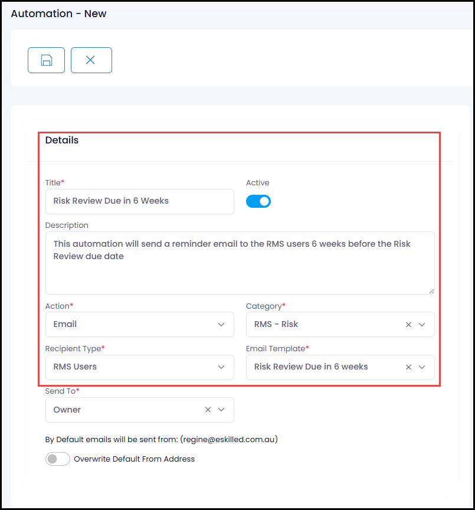Screen dimensions: 475x510
Task: Open the Recipient Type dropdown
Action: [x=139, y=367]
